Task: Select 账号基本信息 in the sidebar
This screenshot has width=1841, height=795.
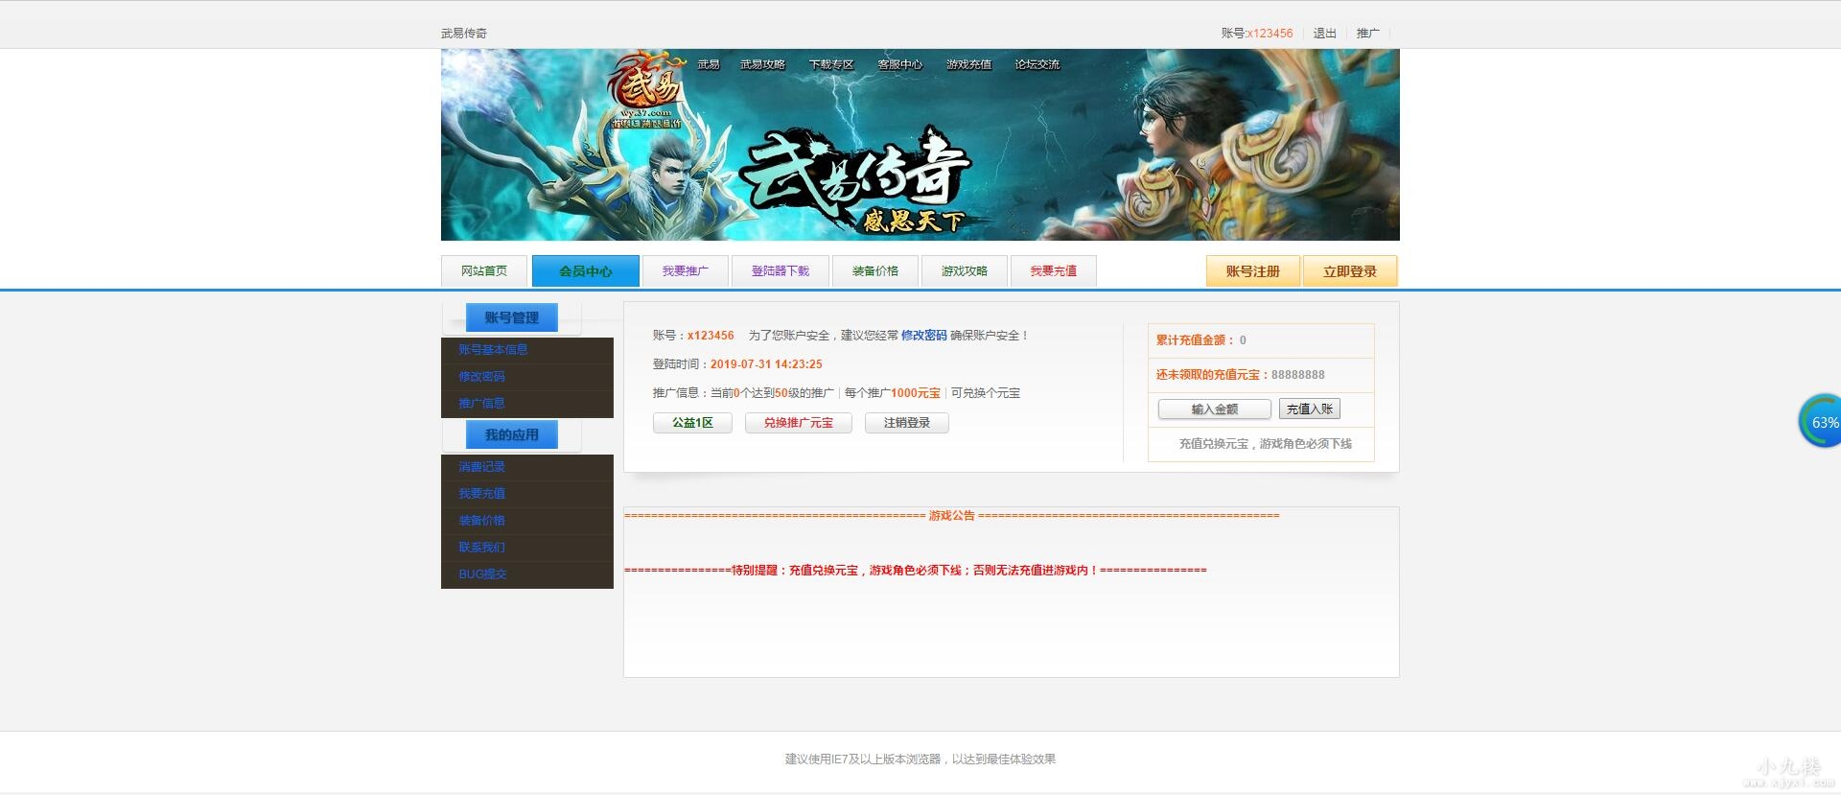Action: [493, 350]
